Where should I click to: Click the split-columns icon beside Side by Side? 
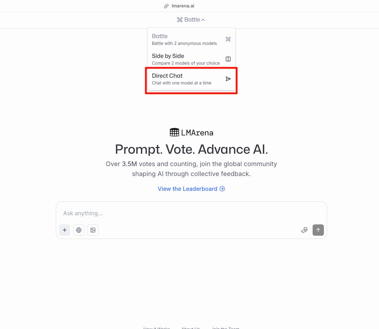click(x=228, y=59)
